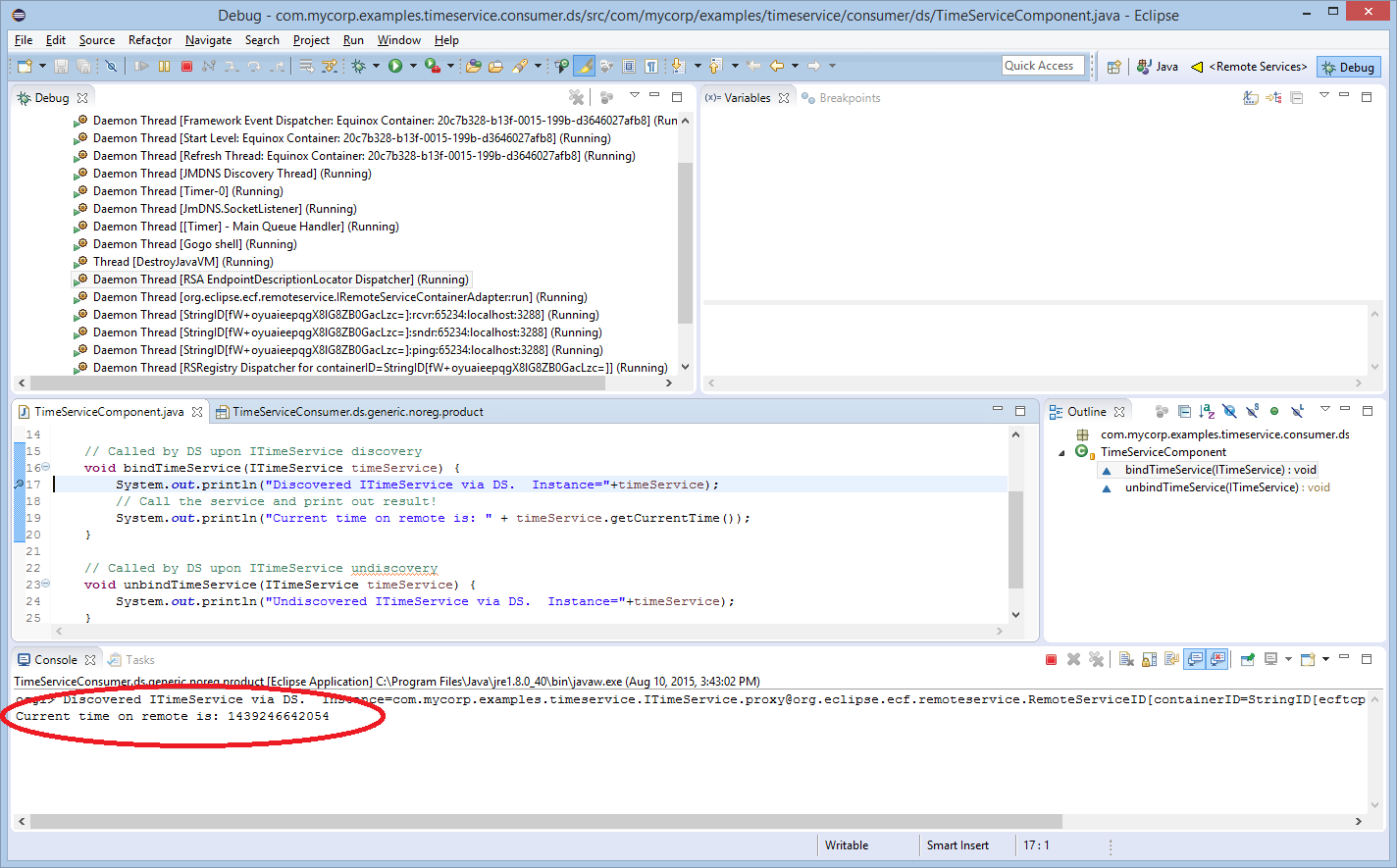This screenshot has width=1397, height=868.
Task: Open the External Tools dropdown arrow
Action: click(x=450, y=66)
